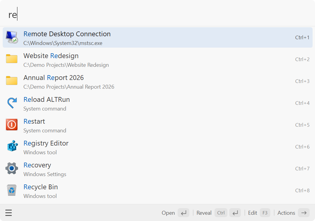Image resolution: width=315 pixels, height=221 pixels.
Task: Click the Enter key icon after Ctrl
Action: pyautogui.click(x=235, y=213)
